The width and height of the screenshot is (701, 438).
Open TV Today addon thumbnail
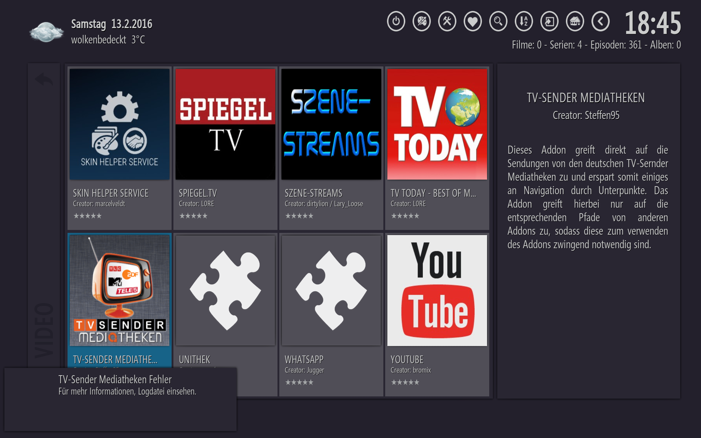click(x=437, y=124)
